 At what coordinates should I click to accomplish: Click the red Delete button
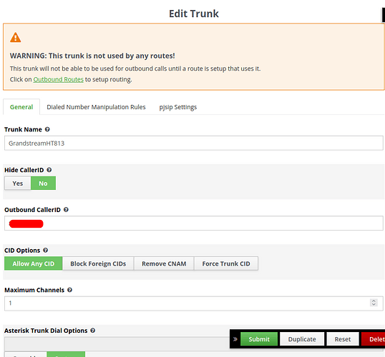374,339
